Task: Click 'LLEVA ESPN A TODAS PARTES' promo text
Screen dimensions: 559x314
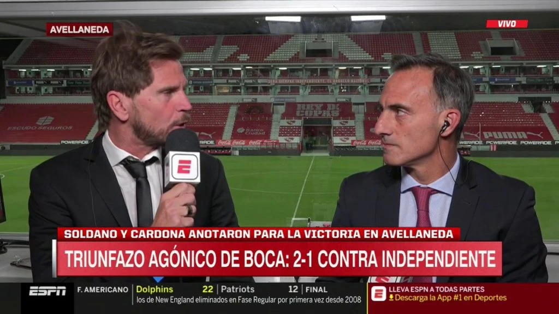Action: (x=436, y=289)
